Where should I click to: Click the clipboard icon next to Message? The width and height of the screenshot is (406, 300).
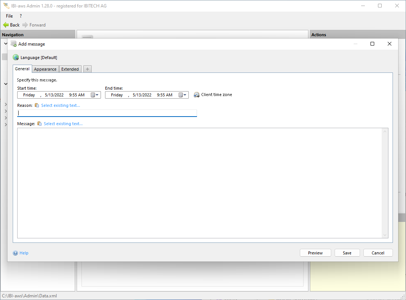pos(39,124)
